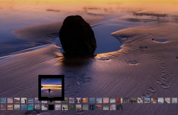
Task: Click the large rock background photo
Action: click(x=77, y=36)
